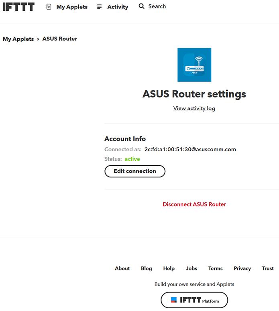This screenshot has width=279, height=311.
Task: Click Build your own service and Applets text
Action: point(194,284)
